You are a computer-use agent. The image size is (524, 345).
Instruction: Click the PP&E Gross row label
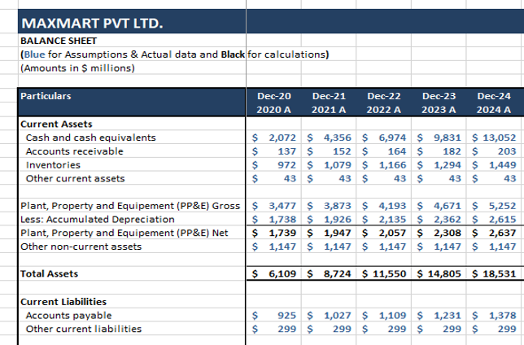tap(130, 206)
